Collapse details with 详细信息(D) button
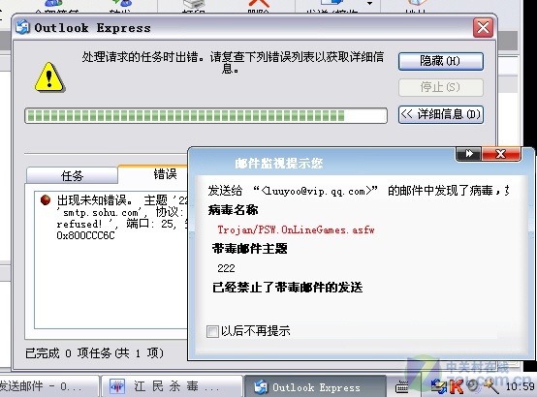Image resolution: width=537 pixels, height=397 pixels. click(x=441, y=114)
